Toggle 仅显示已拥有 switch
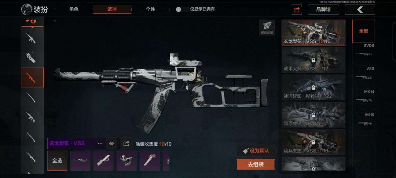This screenshot has width=396, height=178. [x=181, y=10]
